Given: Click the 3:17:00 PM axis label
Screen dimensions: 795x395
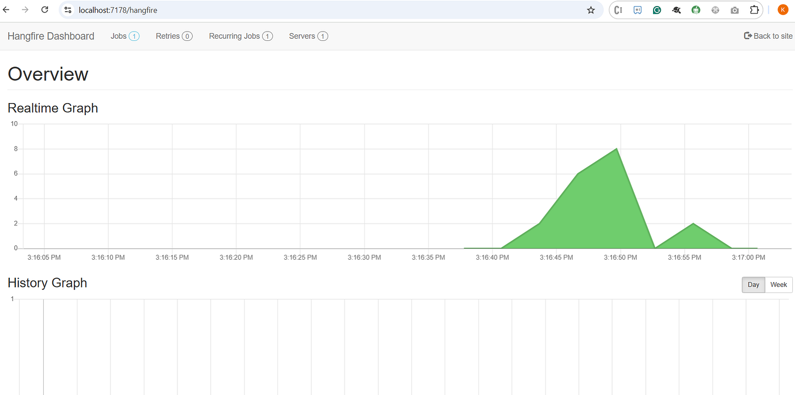Looking at the screenshot, I should click(x=748, y=257).
